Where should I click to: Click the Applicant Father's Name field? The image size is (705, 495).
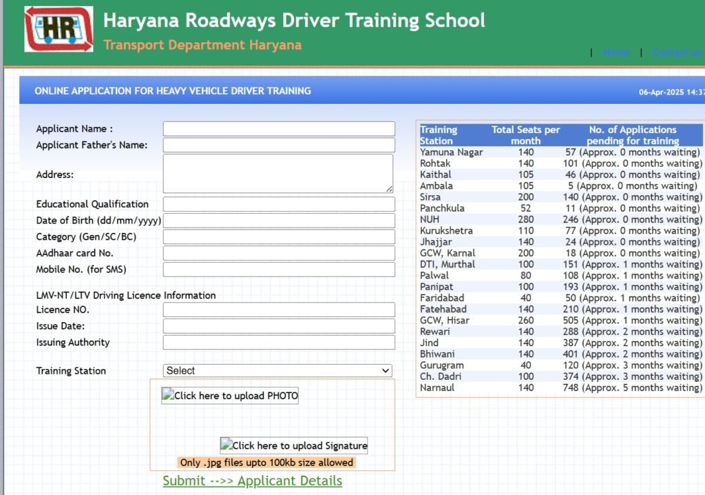coord(279,145)
